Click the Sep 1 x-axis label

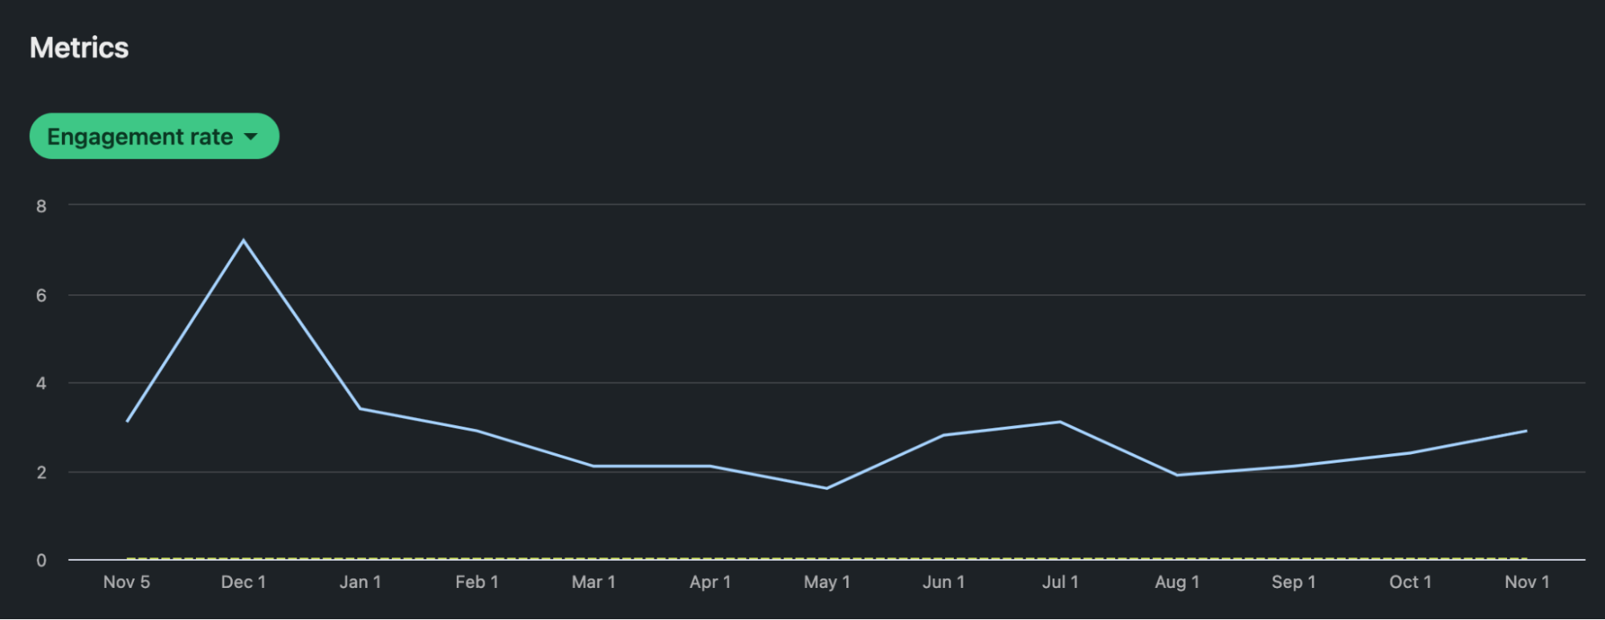(1293, 582)
